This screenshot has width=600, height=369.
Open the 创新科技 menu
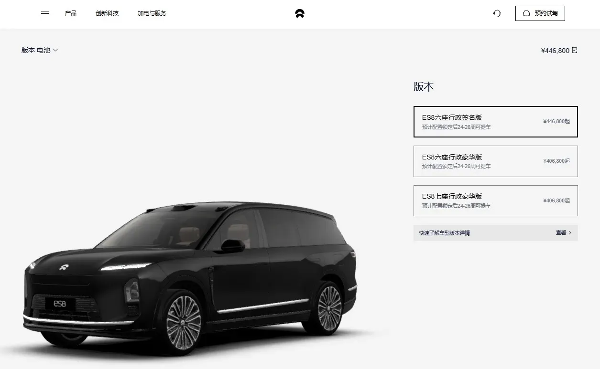pyautogui.click(x=107, y=13)
